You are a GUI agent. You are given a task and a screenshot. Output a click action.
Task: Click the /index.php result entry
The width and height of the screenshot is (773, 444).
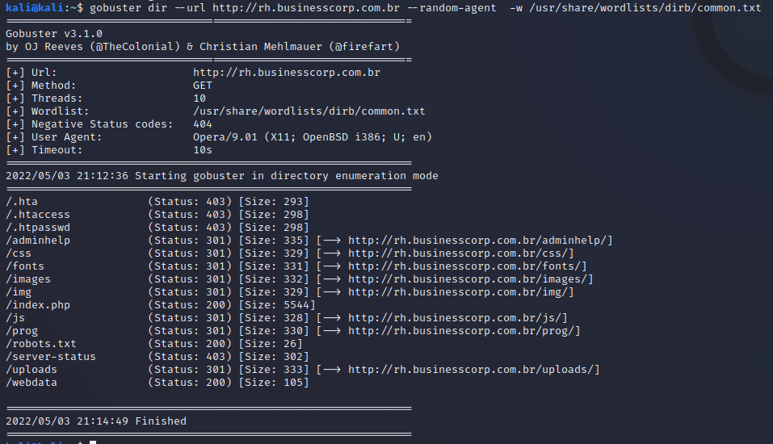[x=38, y=305]
